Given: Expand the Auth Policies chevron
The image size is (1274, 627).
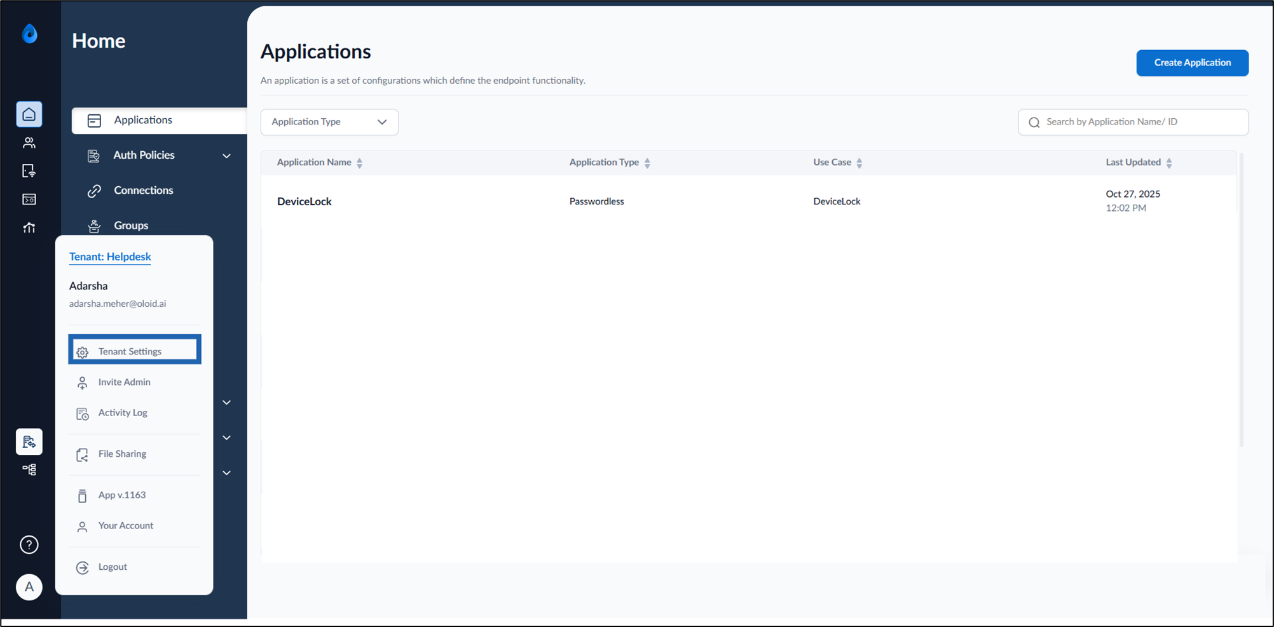Looking at the screenshot, I should pos(226,156).
